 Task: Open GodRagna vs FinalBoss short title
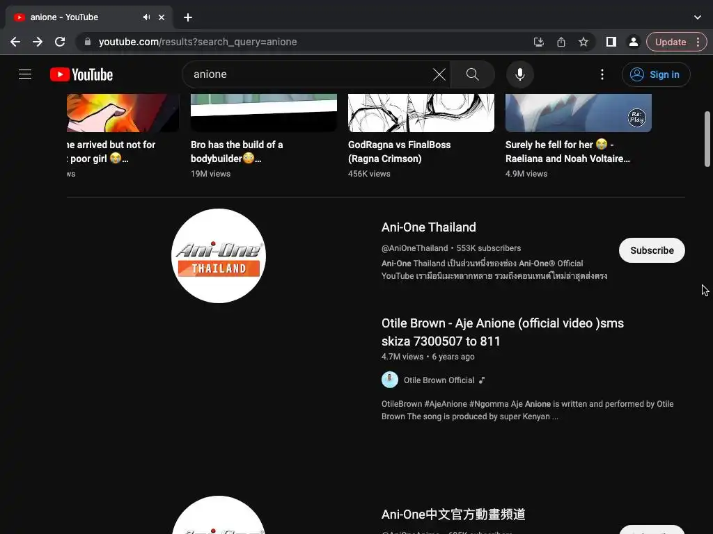tap(399, 152)
